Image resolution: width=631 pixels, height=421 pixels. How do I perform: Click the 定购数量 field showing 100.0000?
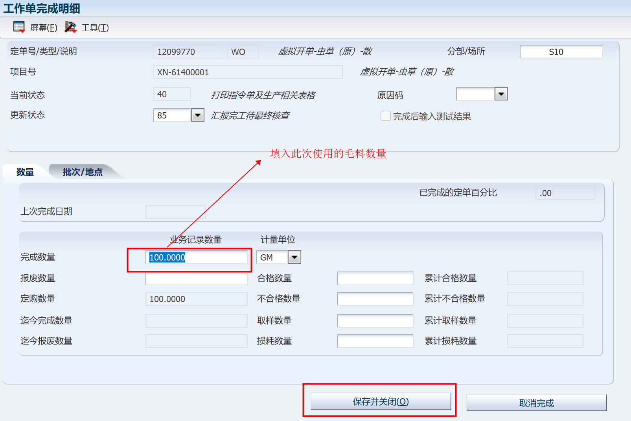coord(197,299)
